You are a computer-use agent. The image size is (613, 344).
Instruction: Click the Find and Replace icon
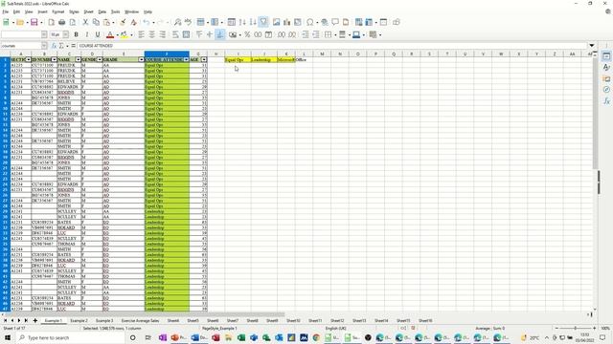(177, 22)
